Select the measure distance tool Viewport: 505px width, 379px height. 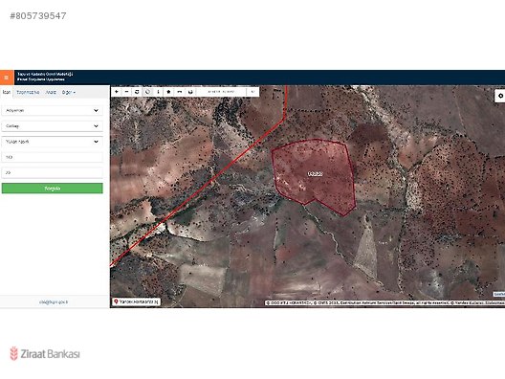pos(180,92)
